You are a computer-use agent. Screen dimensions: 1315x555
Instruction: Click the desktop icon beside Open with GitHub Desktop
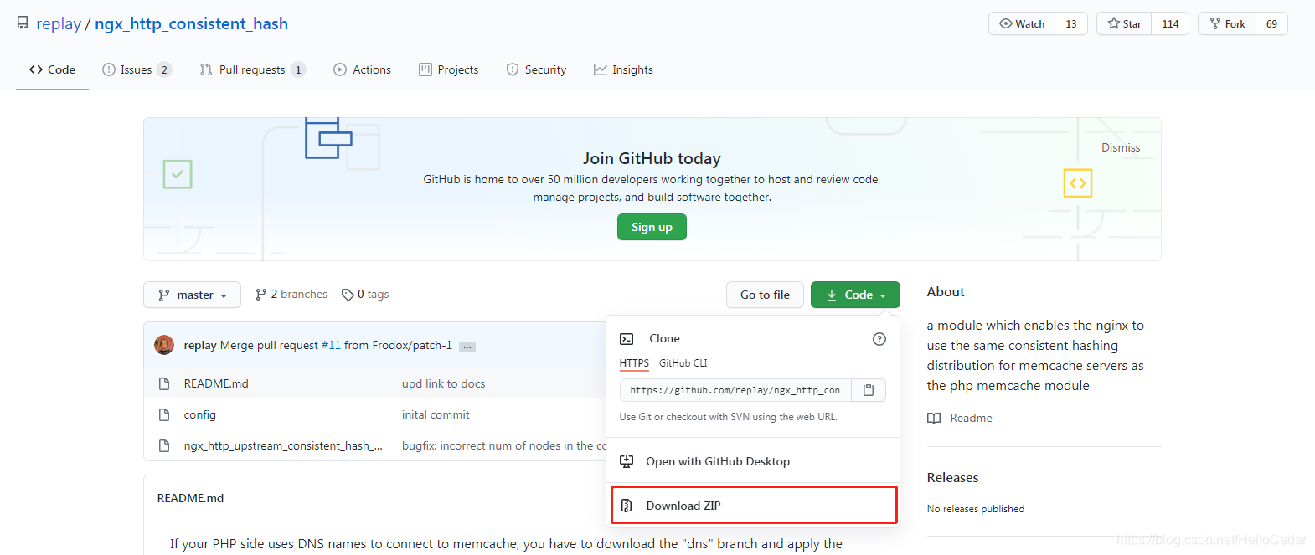[x=627, y=461]
